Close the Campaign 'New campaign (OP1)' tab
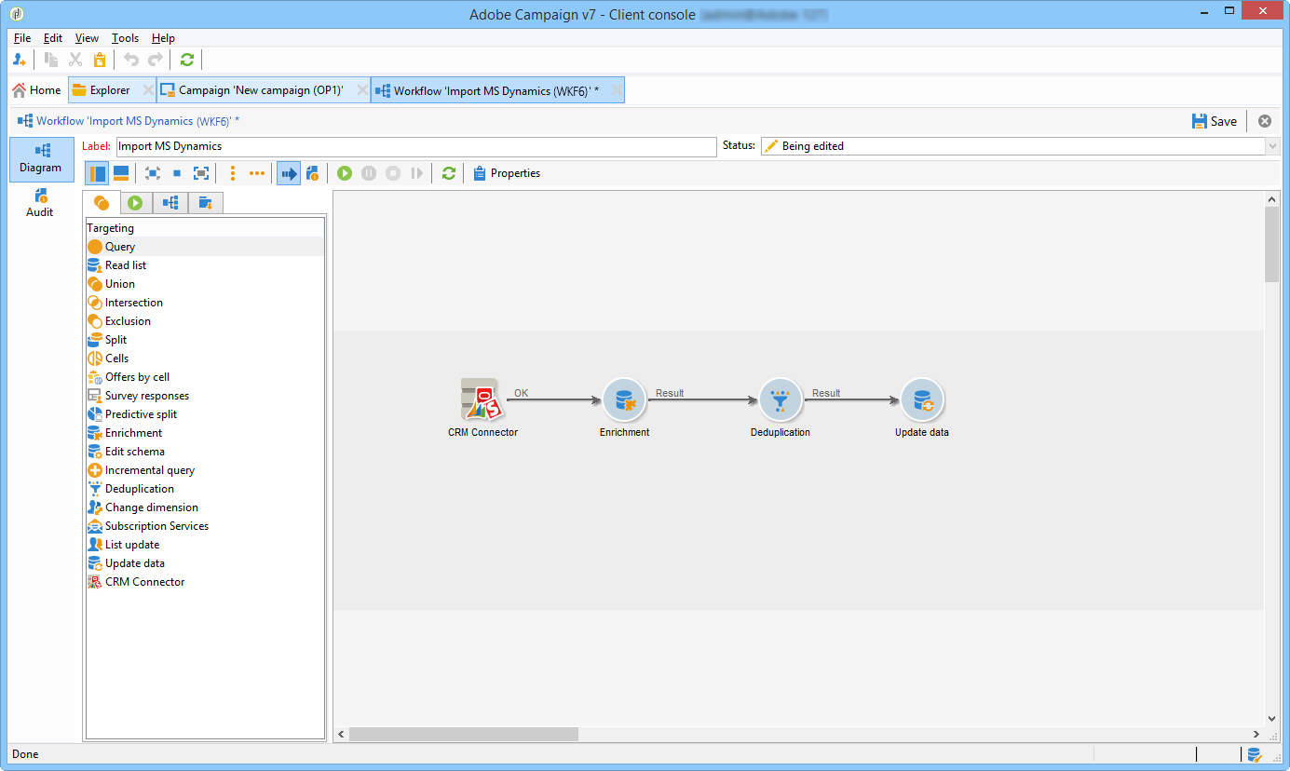The width and height of the screenshot is (1290, 771). pyautogui.click(x=362, y=90)
